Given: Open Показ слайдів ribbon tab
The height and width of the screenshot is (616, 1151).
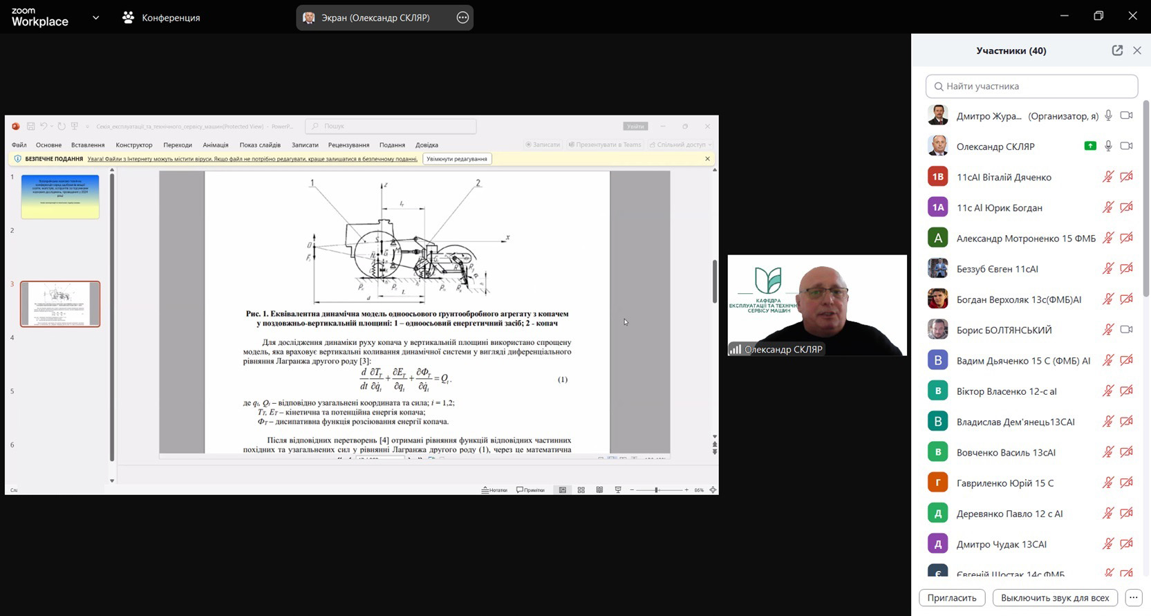Looking at the screenshot, I should tap(260, 145).
